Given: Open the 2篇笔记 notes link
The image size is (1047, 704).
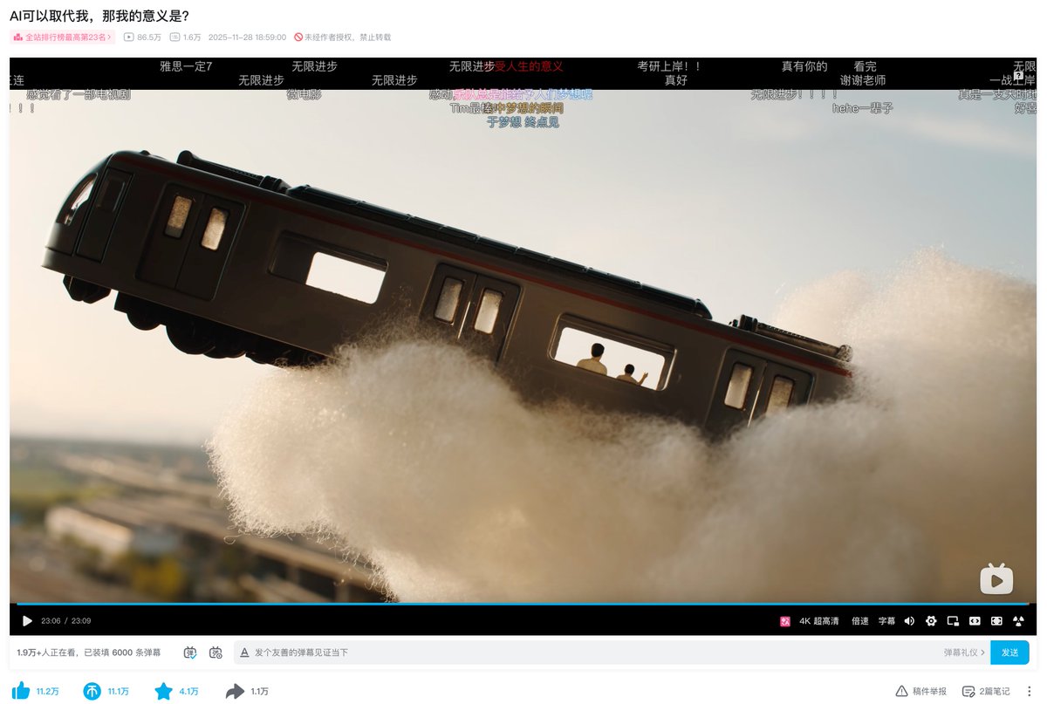Looking at the screenshot, I should (986, 691).
